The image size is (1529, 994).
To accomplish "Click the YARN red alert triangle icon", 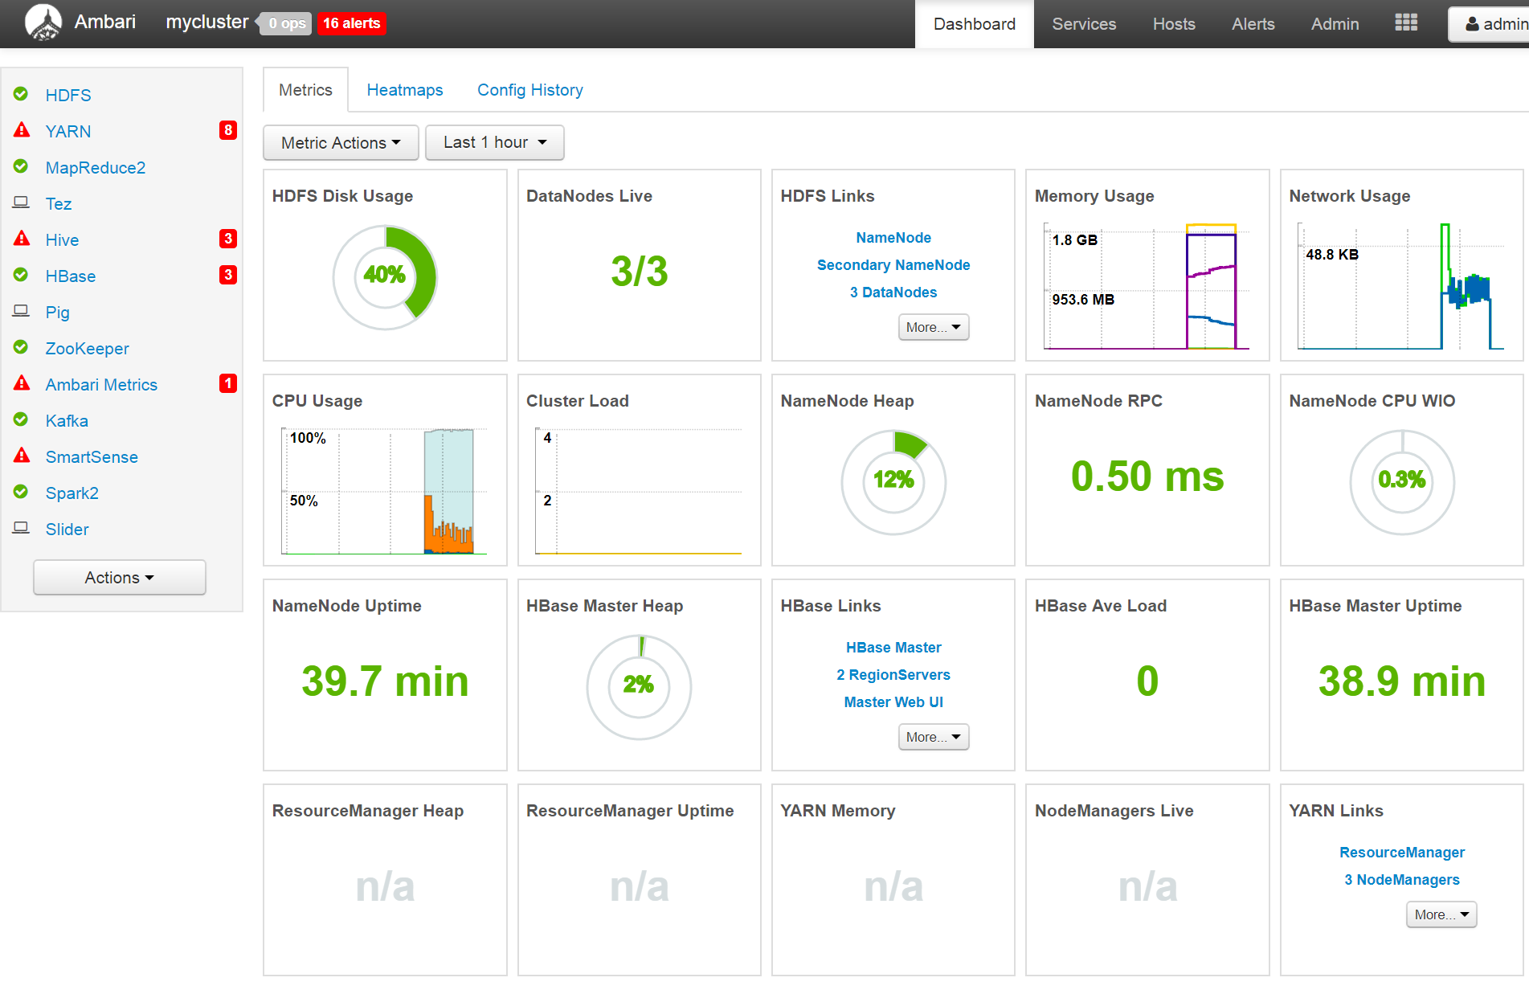I will [22, 130].
